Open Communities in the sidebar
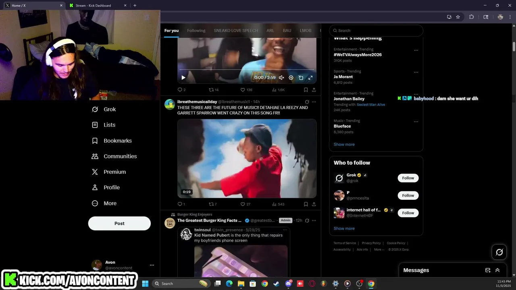This screenshot has width=516, height=290. [114, 156]
